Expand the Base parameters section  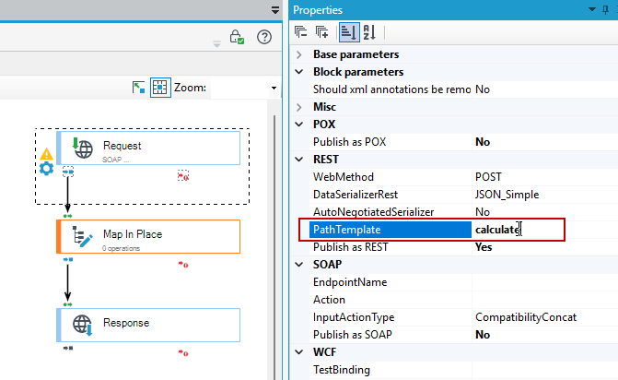tap(299, 54)
